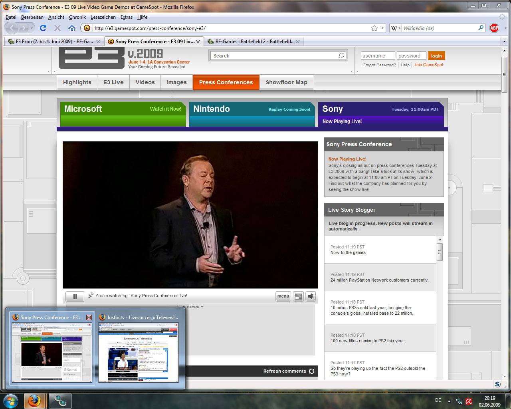
Task: Open the Hilfe menu
Action: click(x=142, y=17)
